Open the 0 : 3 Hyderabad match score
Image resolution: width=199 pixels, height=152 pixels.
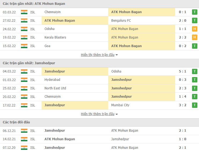182,80
